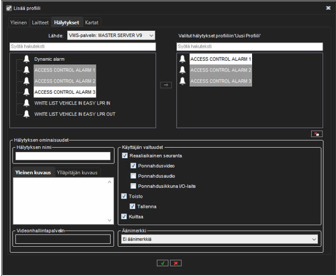Enable the Ponnahdusaudio checkbox
The height and width of the screenshot is (276, 336).
(133, 176)
